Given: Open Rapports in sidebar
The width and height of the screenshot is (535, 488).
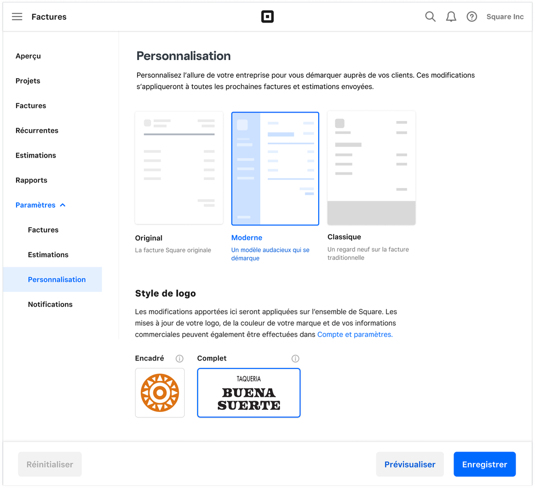Looking at the screenshot, I should pyautogui.click(x=32, y=180).
